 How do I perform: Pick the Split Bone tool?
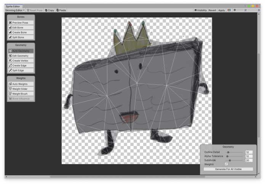point(21,38)
